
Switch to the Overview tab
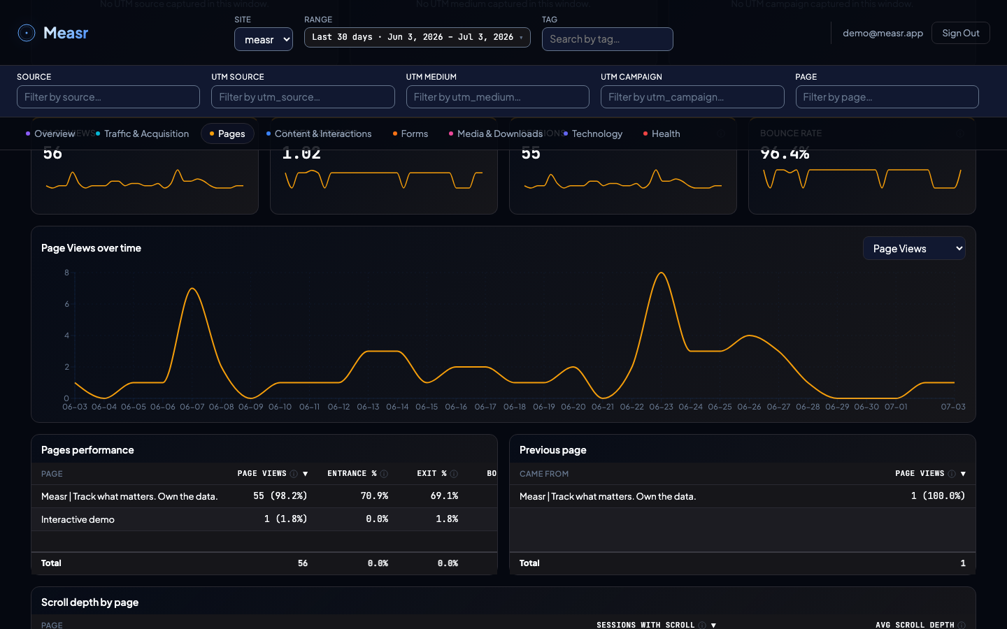(50, 133)
